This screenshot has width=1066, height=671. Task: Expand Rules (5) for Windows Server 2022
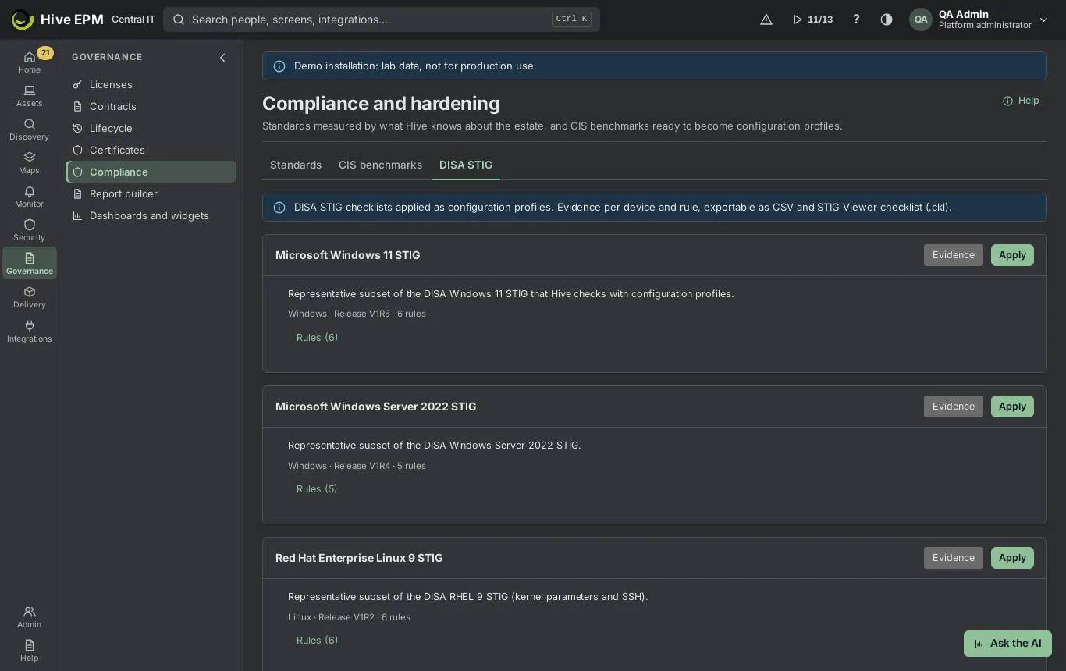pyautogui.click(x=317, y=489)
